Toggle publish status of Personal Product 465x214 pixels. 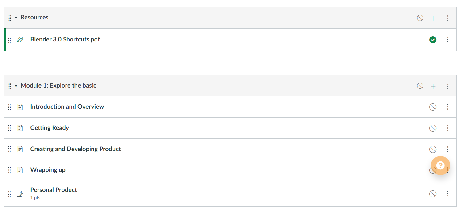point(433,194)
